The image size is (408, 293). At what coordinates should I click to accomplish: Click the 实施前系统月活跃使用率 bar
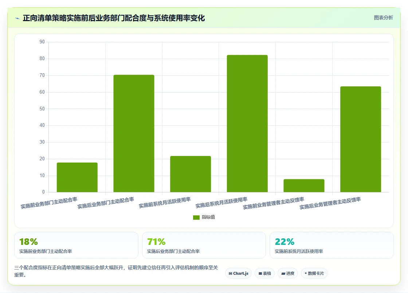tap(191, 174)
